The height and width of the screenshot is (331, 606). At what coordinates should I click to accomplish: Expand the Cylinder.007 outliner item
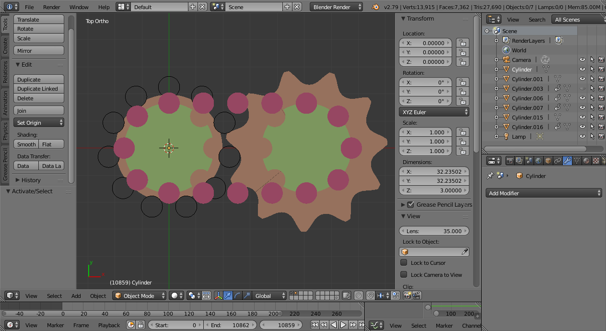[496, 107]
